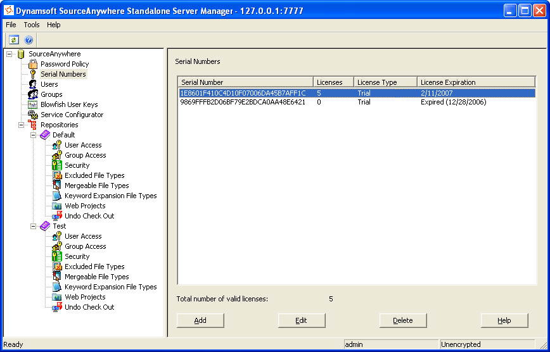This screenshot has height=352, width=550.
Task: Open the Service Configurator gears icon
Action: tap(33, 115)
